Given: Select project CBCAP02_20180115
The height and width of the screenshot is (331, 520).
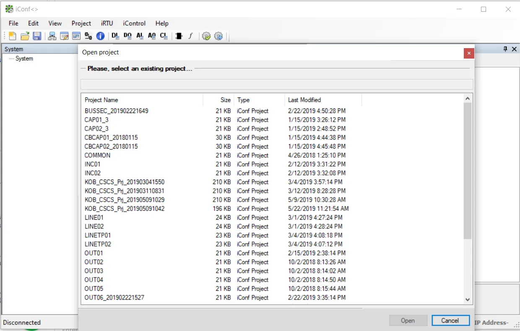Looking at the screenshot, I should point(111,146).
